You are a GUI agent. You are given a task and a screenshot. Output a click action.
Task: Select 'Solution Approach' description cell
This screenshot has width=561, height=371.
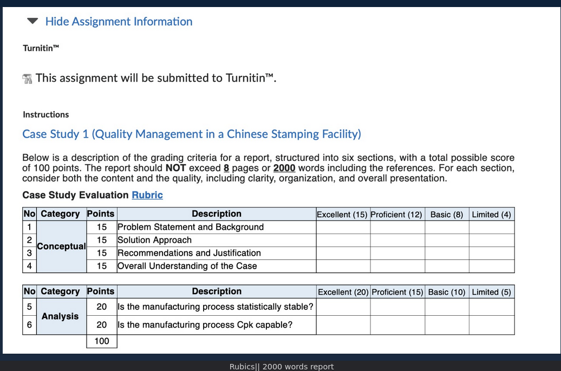tap(217, 240)
